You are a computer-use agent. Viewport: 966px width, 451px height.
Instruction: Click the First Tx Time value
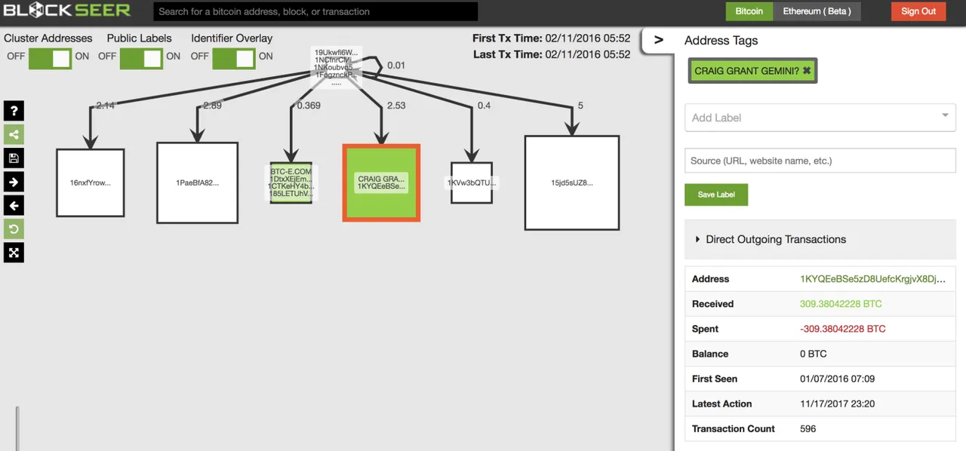(586, 38)
